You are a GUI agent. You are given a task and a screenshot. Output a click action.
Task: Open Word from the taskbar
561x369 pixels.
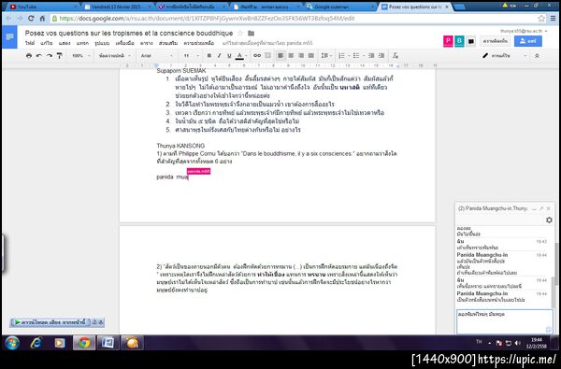[x=108, y=343]
